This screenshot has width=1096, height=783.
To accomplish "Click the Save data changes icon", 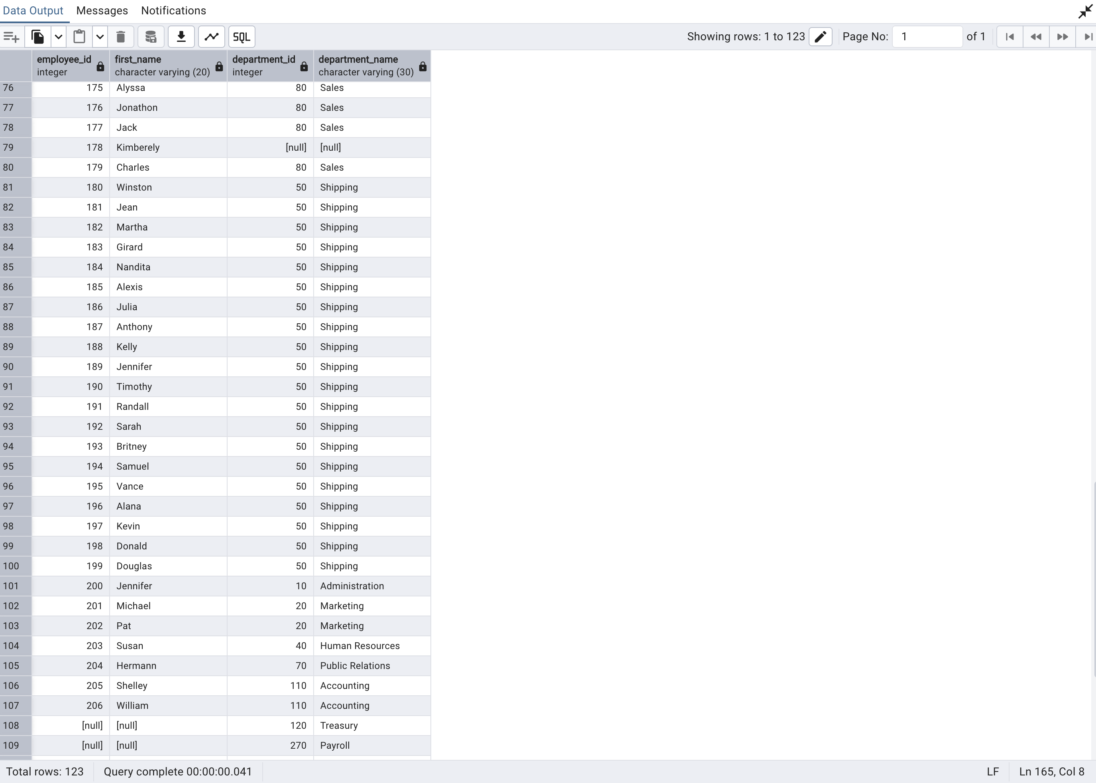I will click(151, 37).
